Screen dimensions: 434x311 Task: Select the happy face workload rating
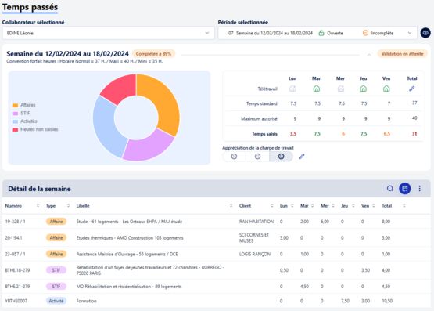point(281,157)
